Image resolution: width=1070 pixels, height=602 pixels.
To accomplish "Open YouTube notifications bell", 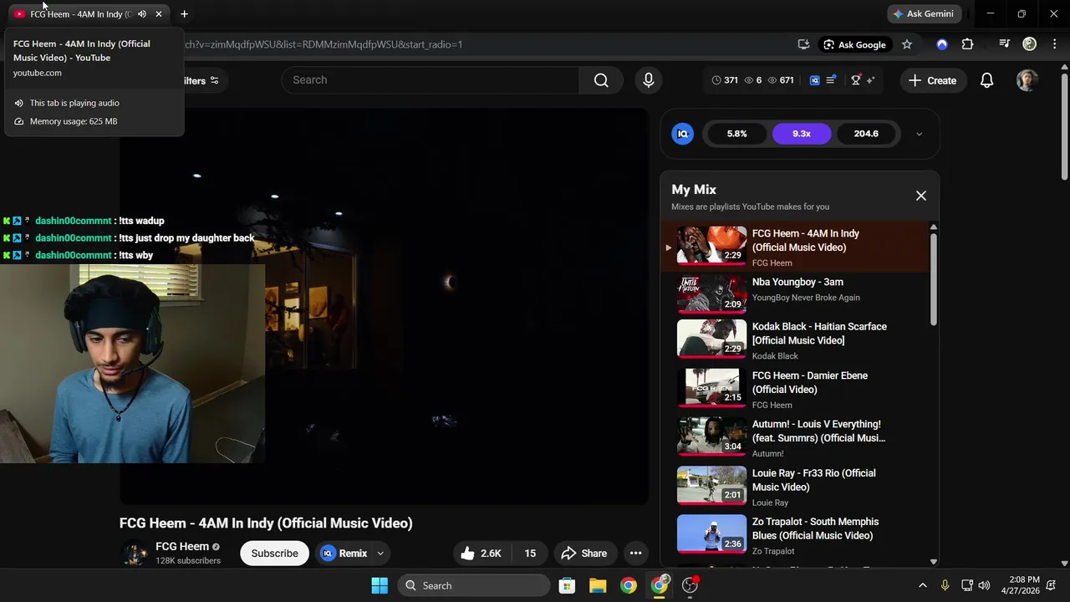I will (x=986, y=80).
